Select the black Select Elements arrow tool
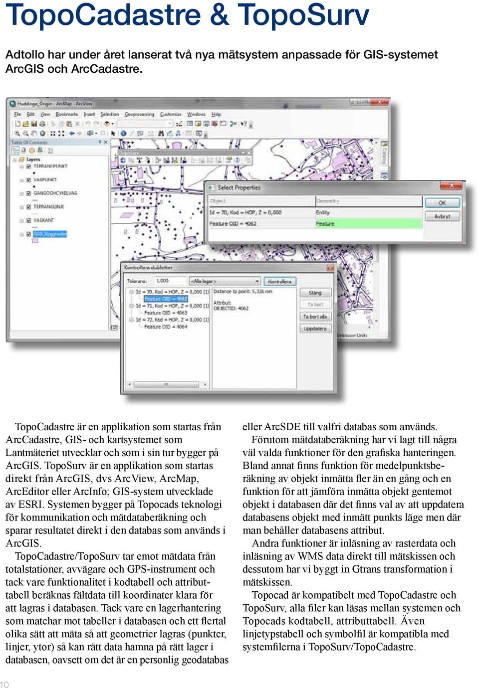This screenshot has height=688, width=479. (114, 134)
